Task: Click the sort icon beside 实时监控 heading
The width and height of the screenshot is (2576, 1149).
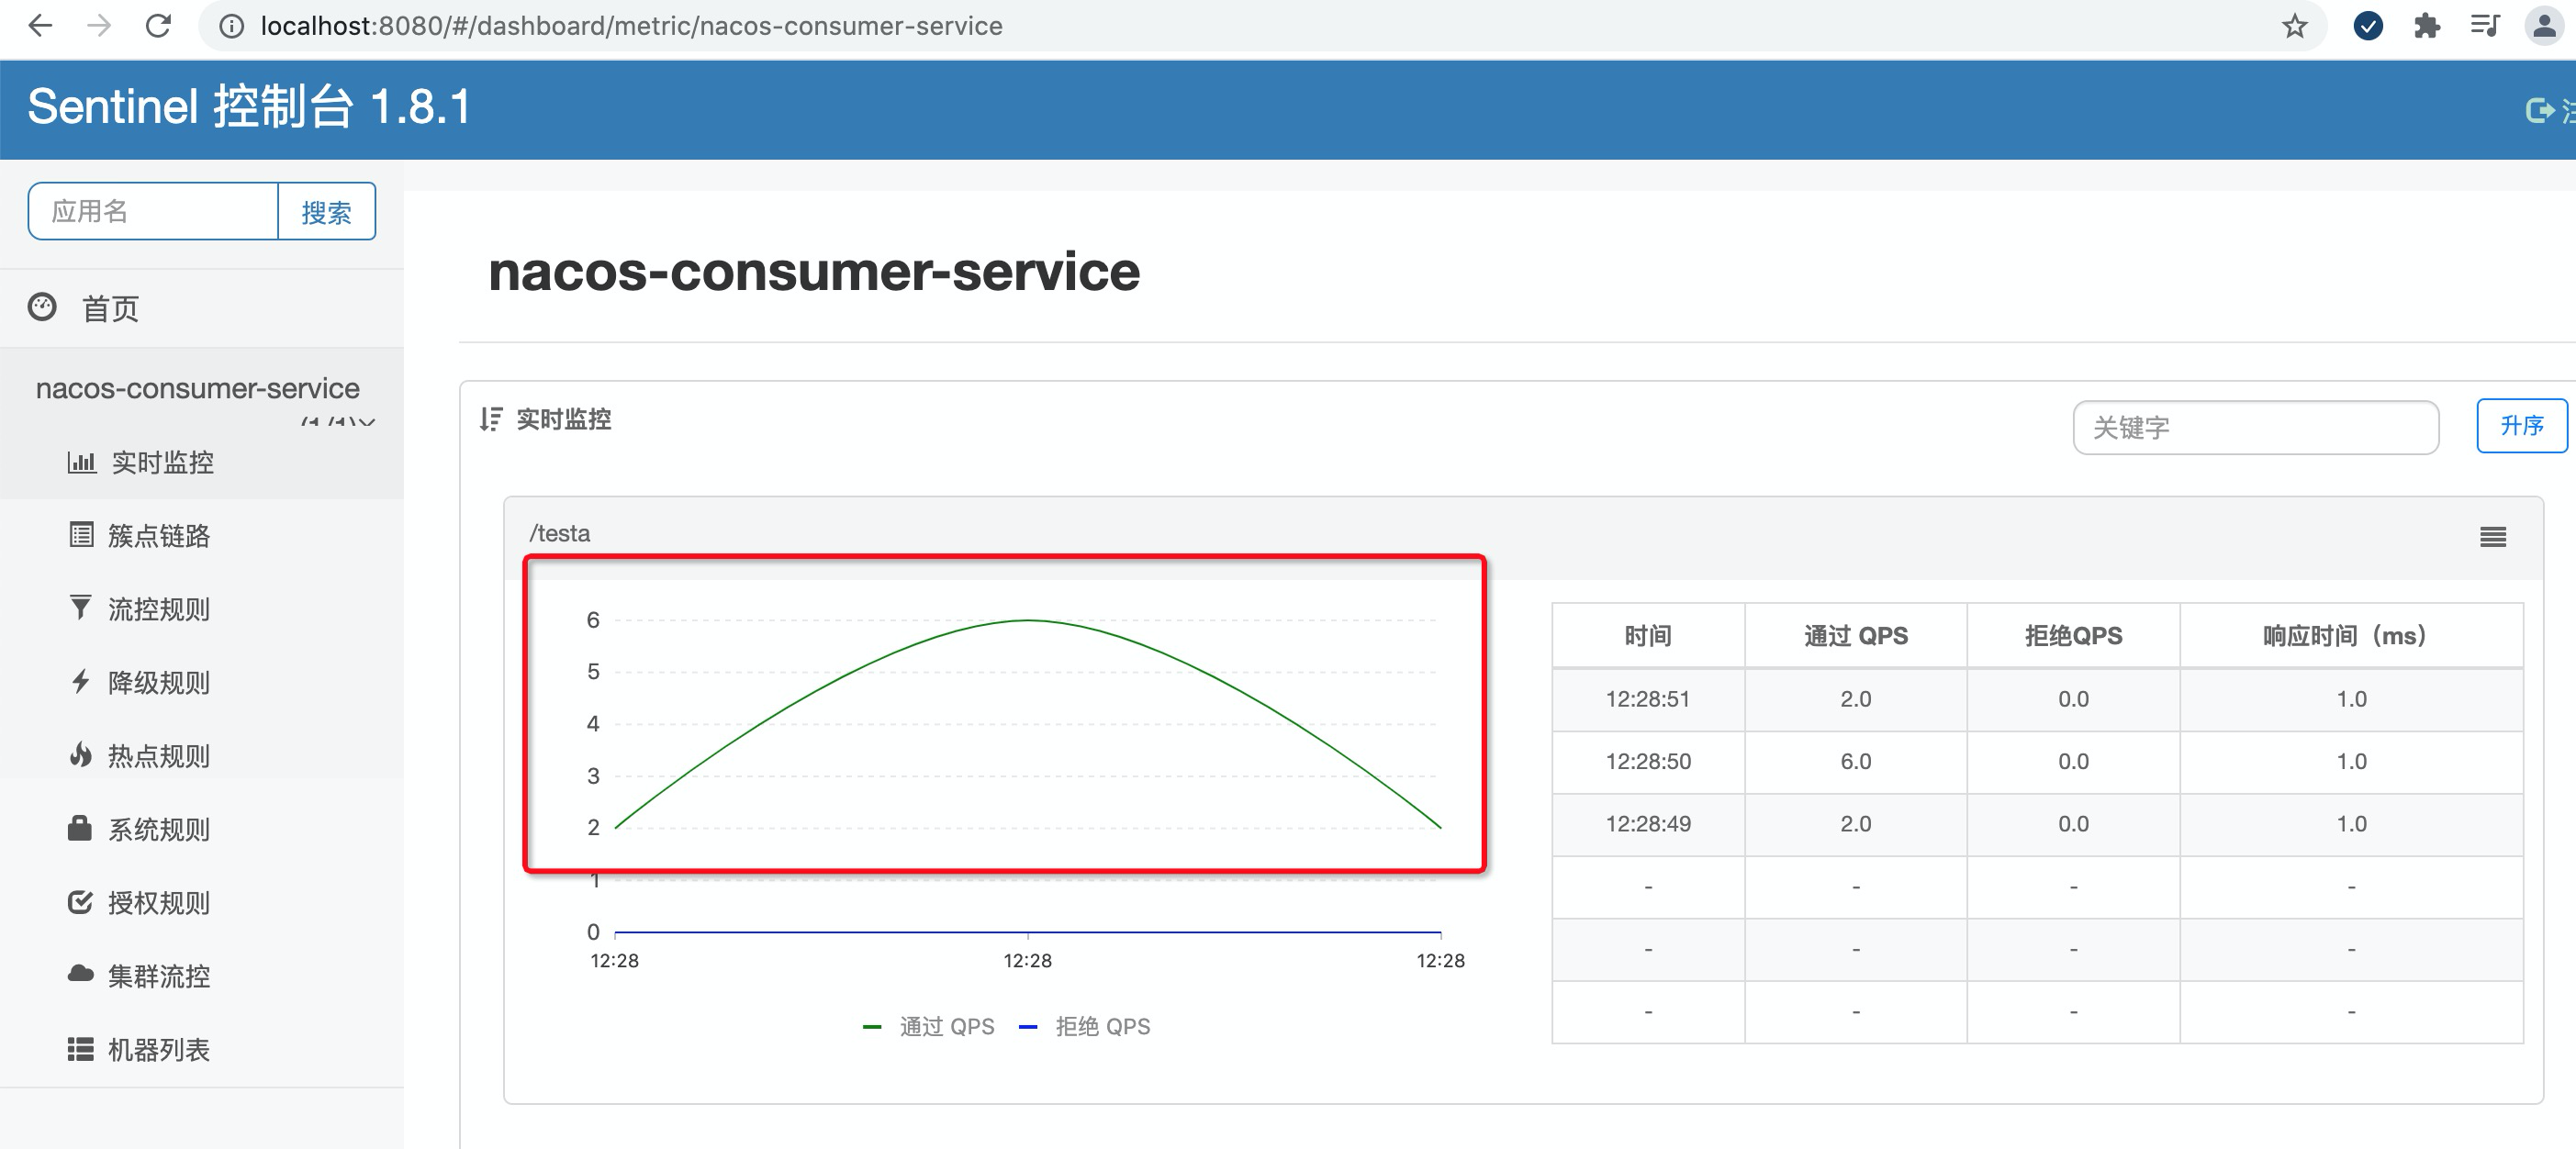Action: coord(490,419)
